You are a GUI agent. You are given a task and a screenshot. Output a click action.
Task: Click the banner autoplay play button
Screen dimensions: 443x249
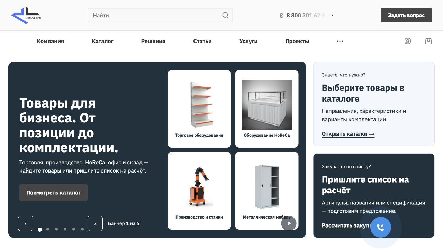pyautogui.click(x=289, y=223)
